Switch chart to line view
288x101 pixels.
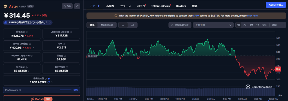(x=123, y=25)
